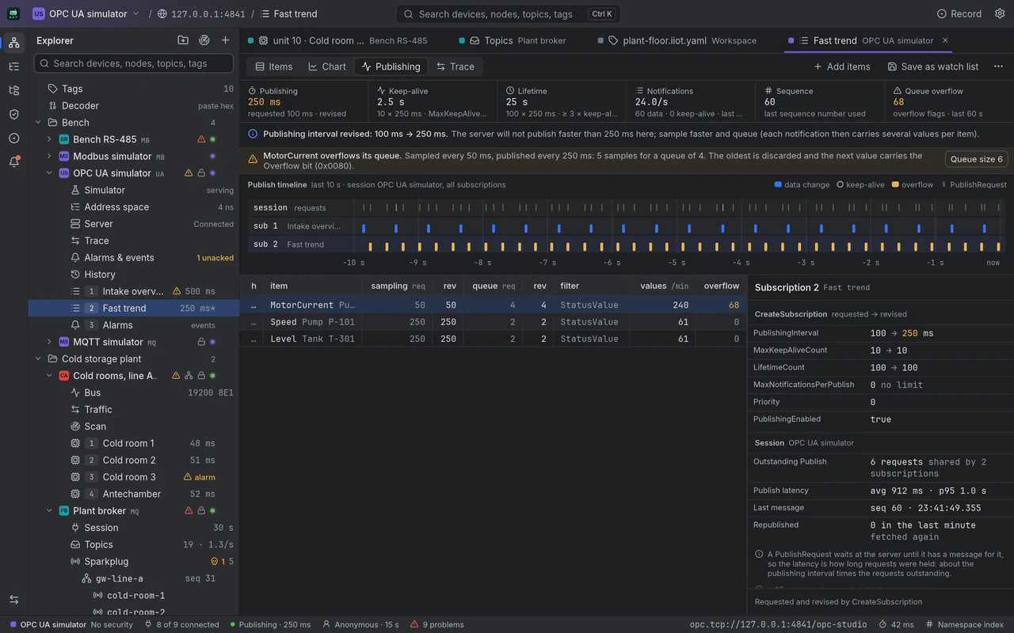
Task: Click the app logo icon
Action: coord(13,13)
